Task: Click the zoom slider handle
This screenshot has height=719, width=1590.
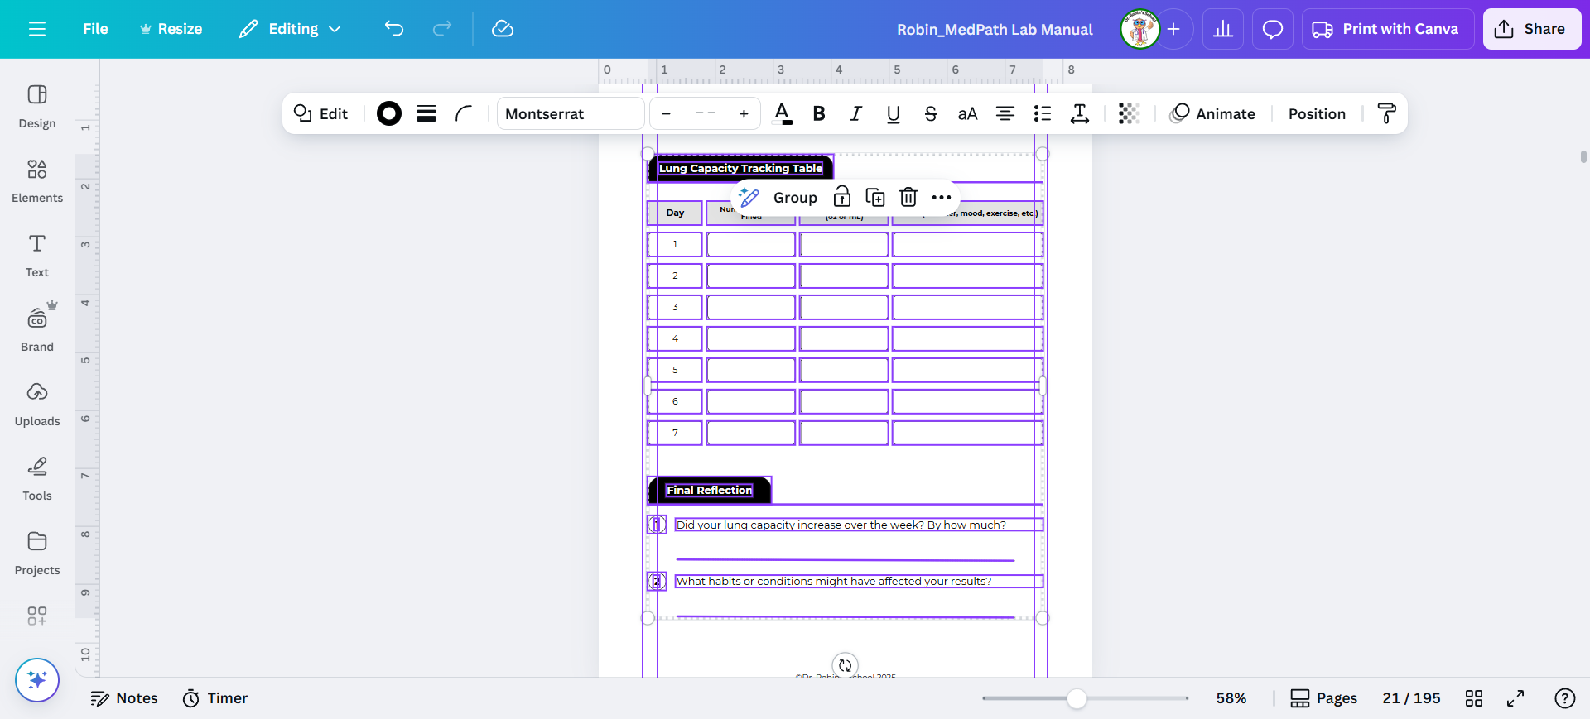Action: click(x=1077, y=698)
